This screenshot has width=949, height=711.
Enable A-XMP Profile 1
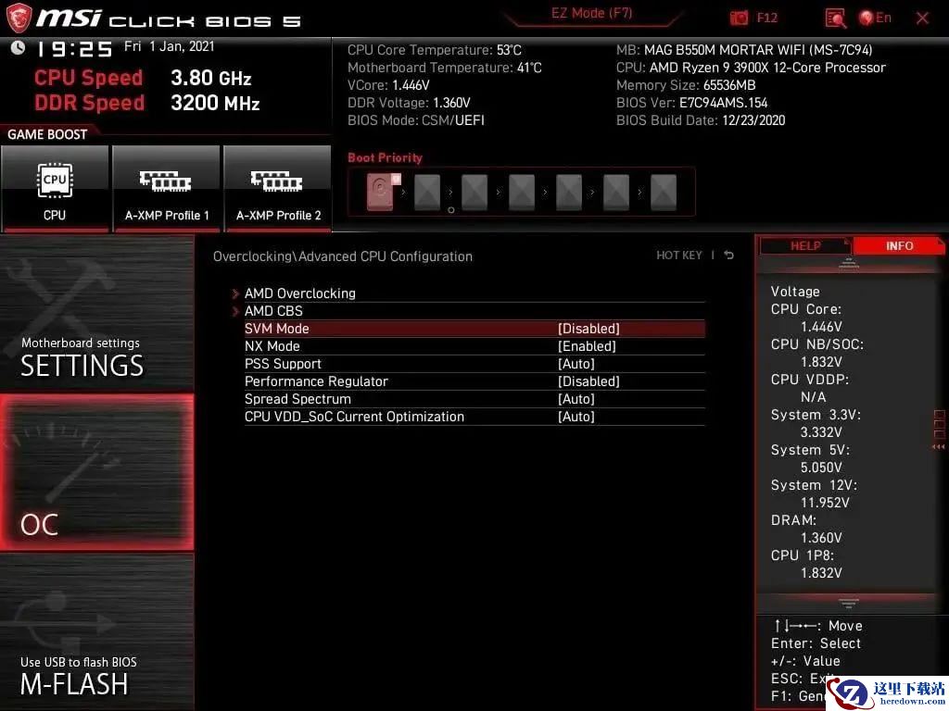(167, 188)
